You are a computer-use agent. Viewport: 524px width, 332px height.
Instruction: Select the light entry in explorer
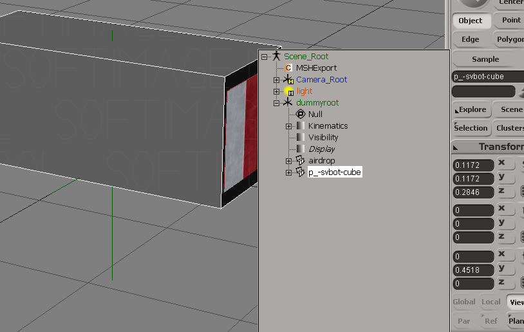tap(304, 91)
